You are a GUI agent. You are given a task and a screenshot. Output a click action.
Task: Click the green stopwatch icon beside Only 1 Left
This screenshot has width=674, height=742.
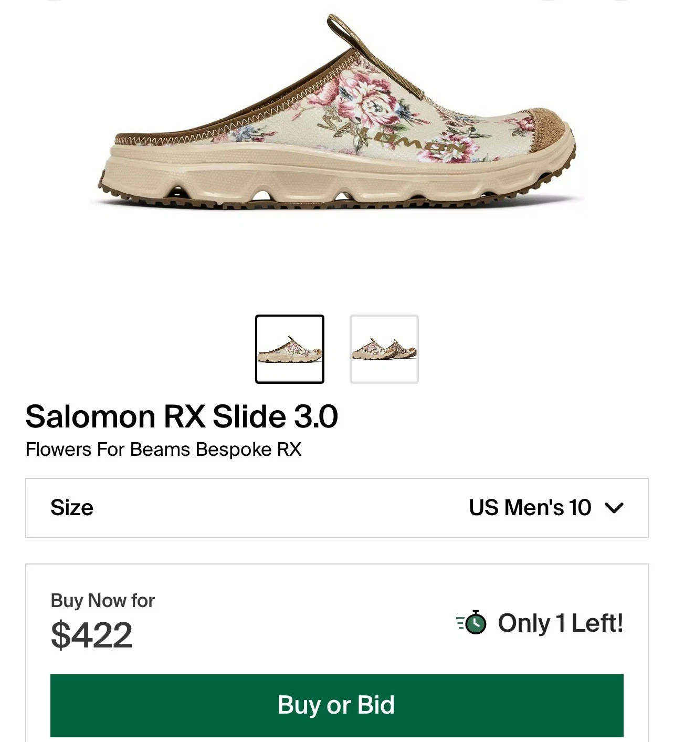coord(475,624)
